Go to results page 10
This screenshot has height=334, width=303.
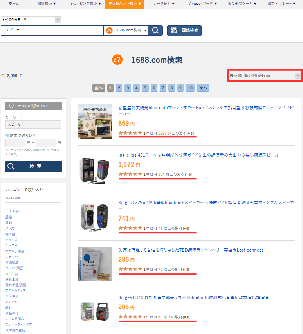click(190, 88)
